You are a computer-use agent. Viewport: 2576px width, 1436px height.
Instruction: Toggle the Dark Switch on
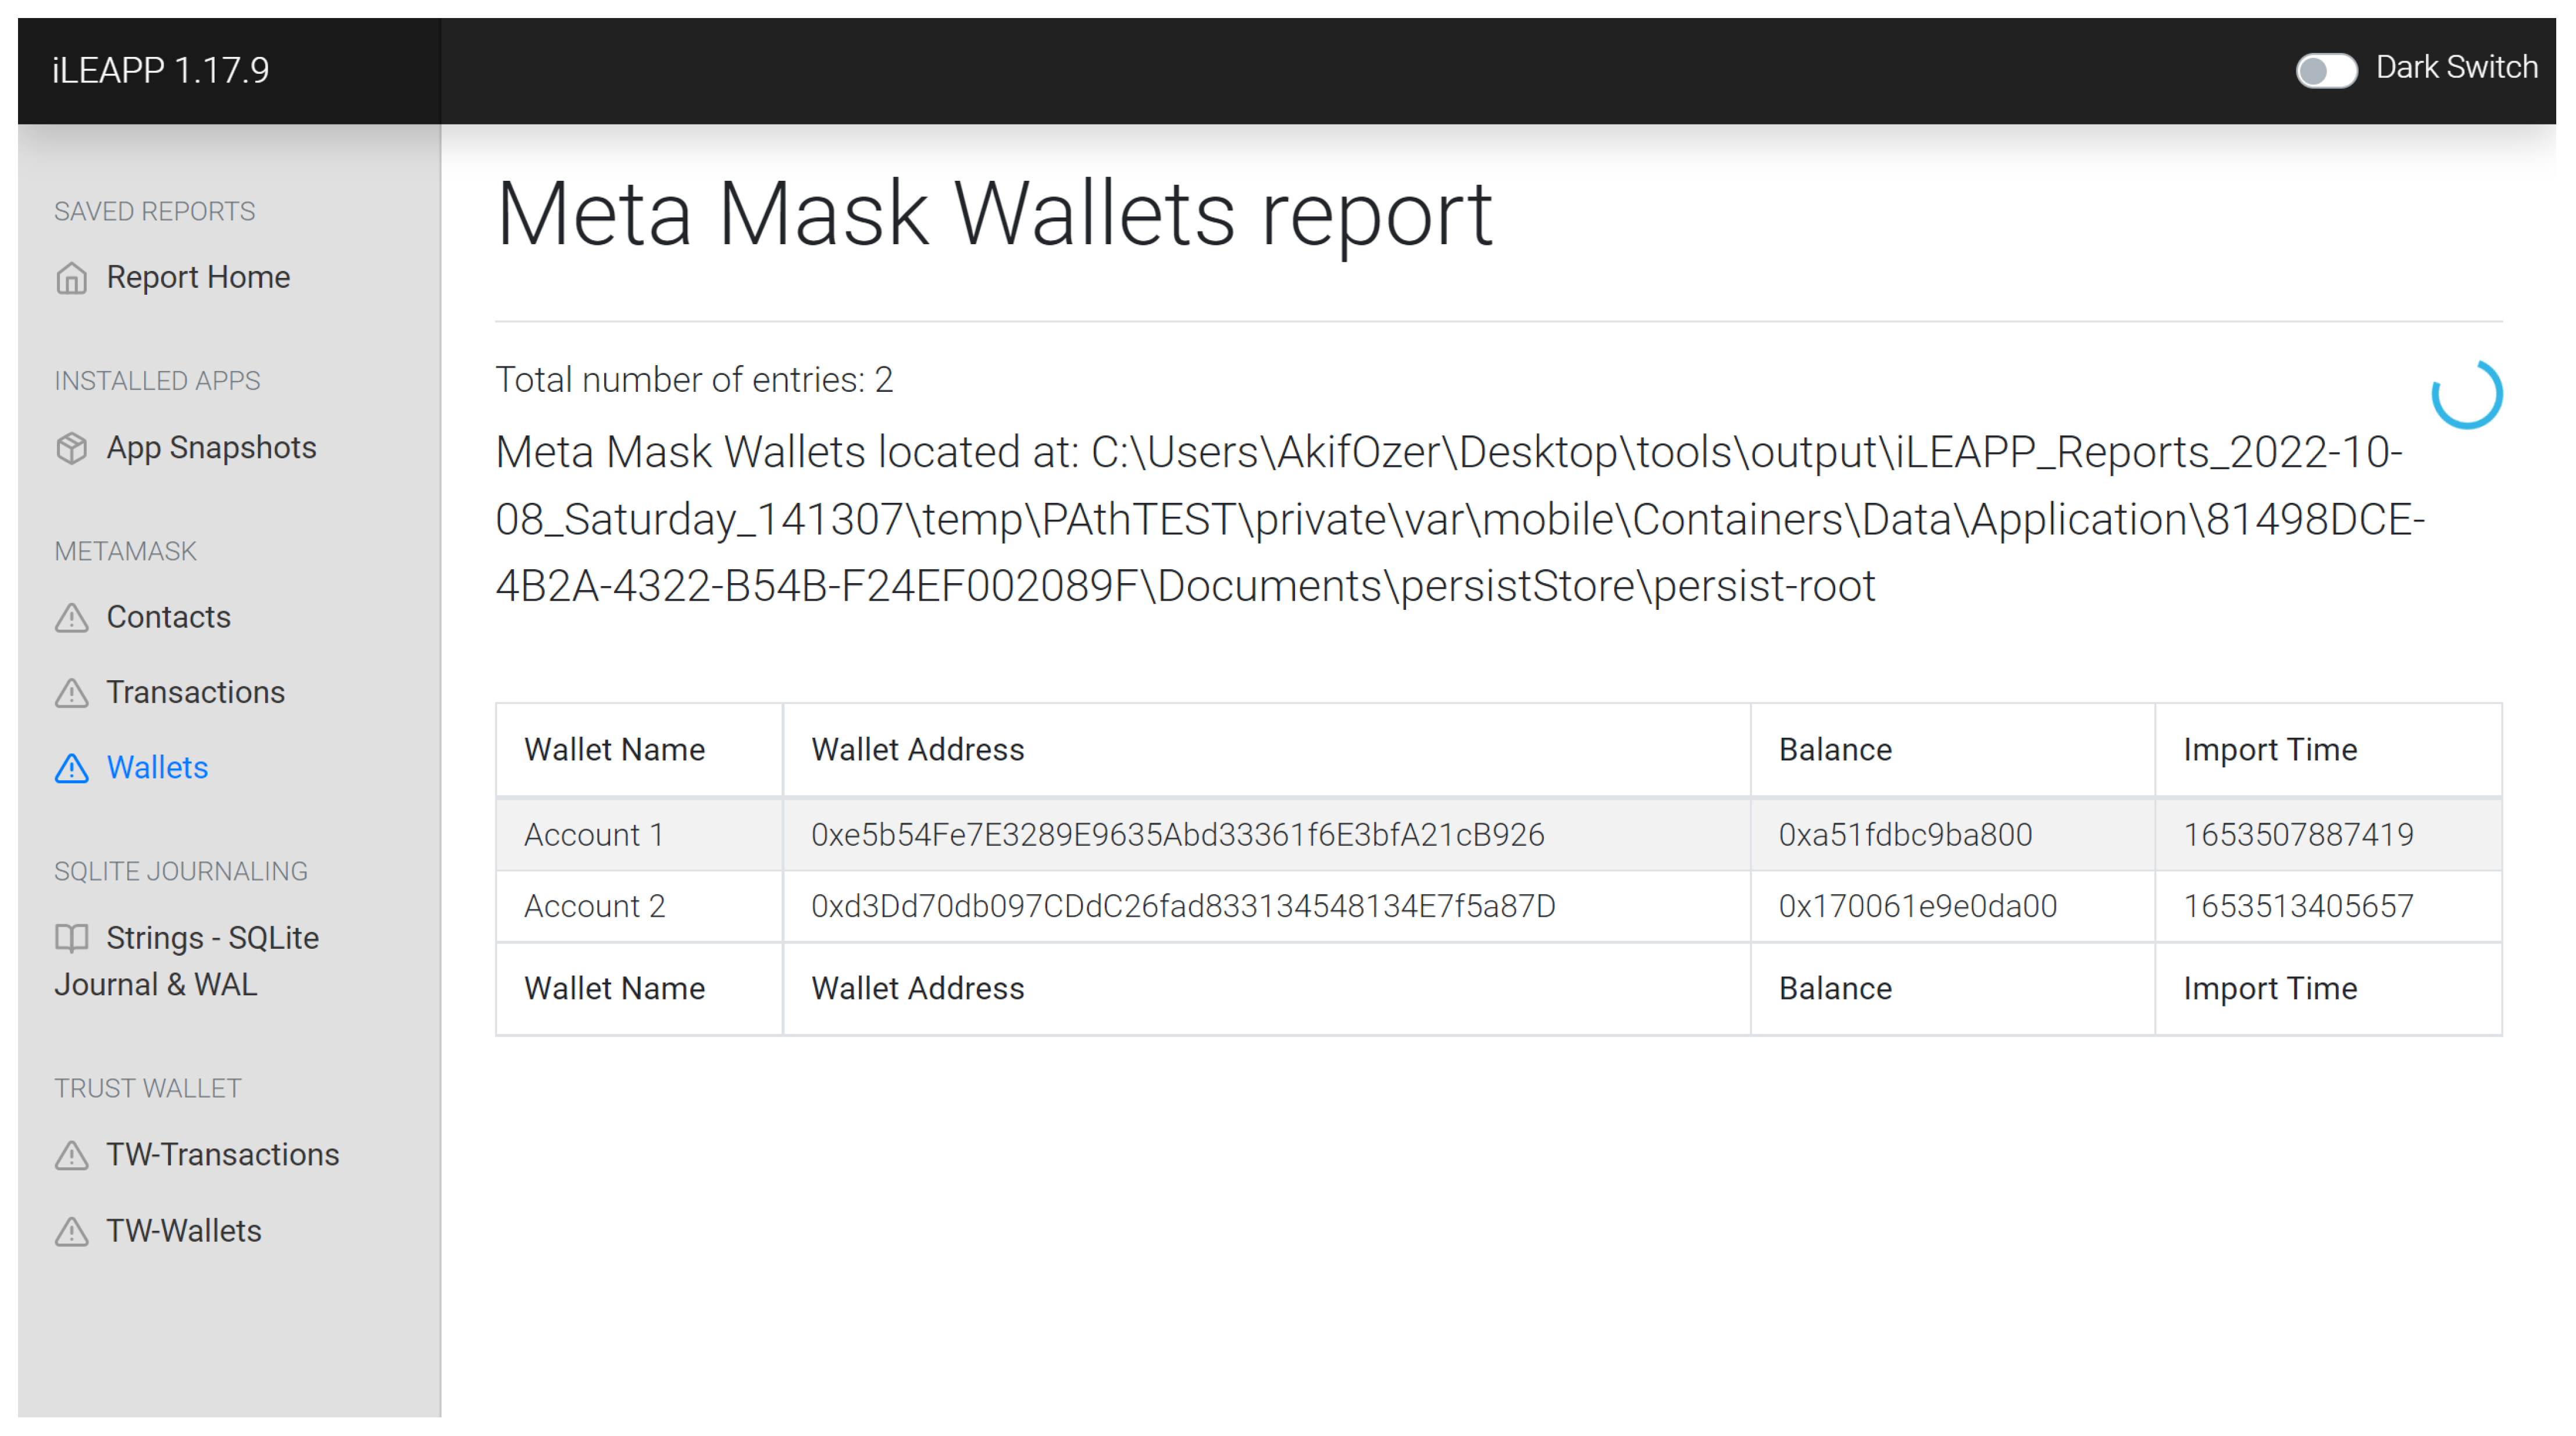tap(2326, 70)
